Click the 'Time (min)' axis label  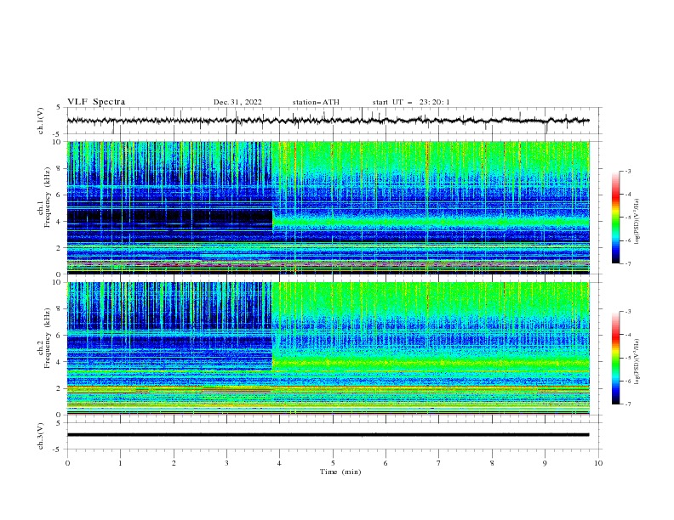pyautogui.click(x=340, y=472)
